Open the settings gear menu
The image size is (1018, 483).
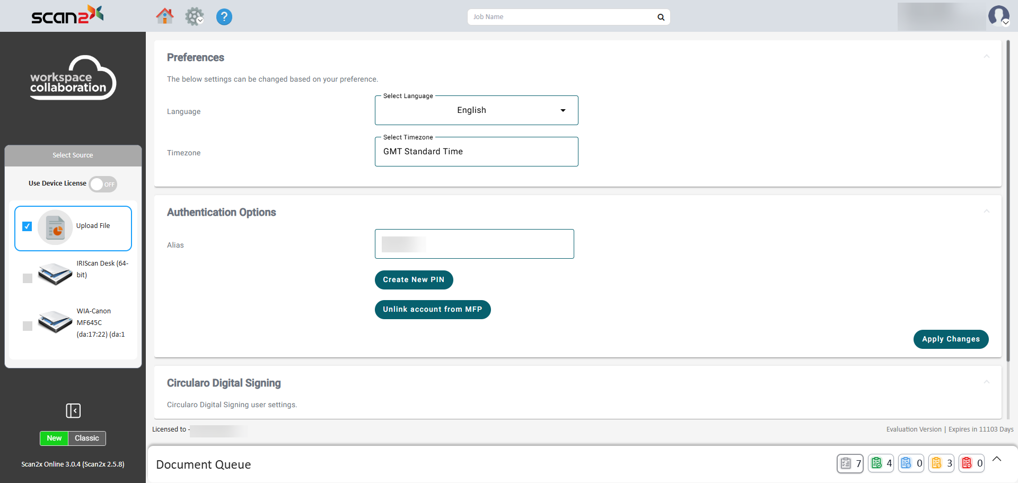point(194,16)
